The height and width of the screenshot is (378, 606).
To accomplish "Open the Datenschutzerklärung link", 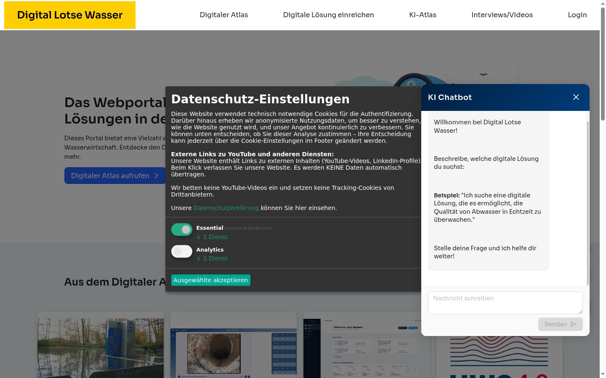I will coord(226,208).
